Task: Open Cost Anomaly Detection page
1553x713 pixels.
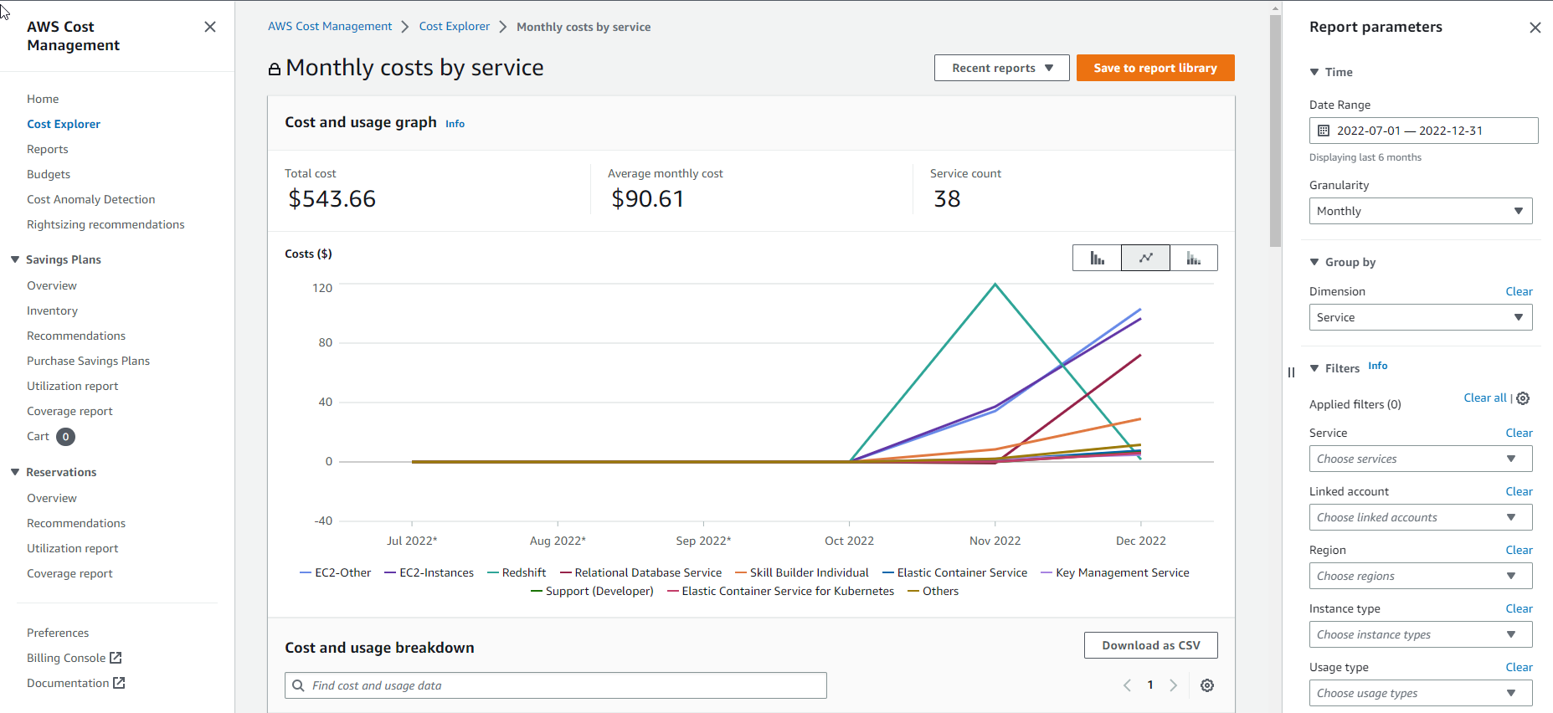Action: pyautogui.click(x=91, y=199)
